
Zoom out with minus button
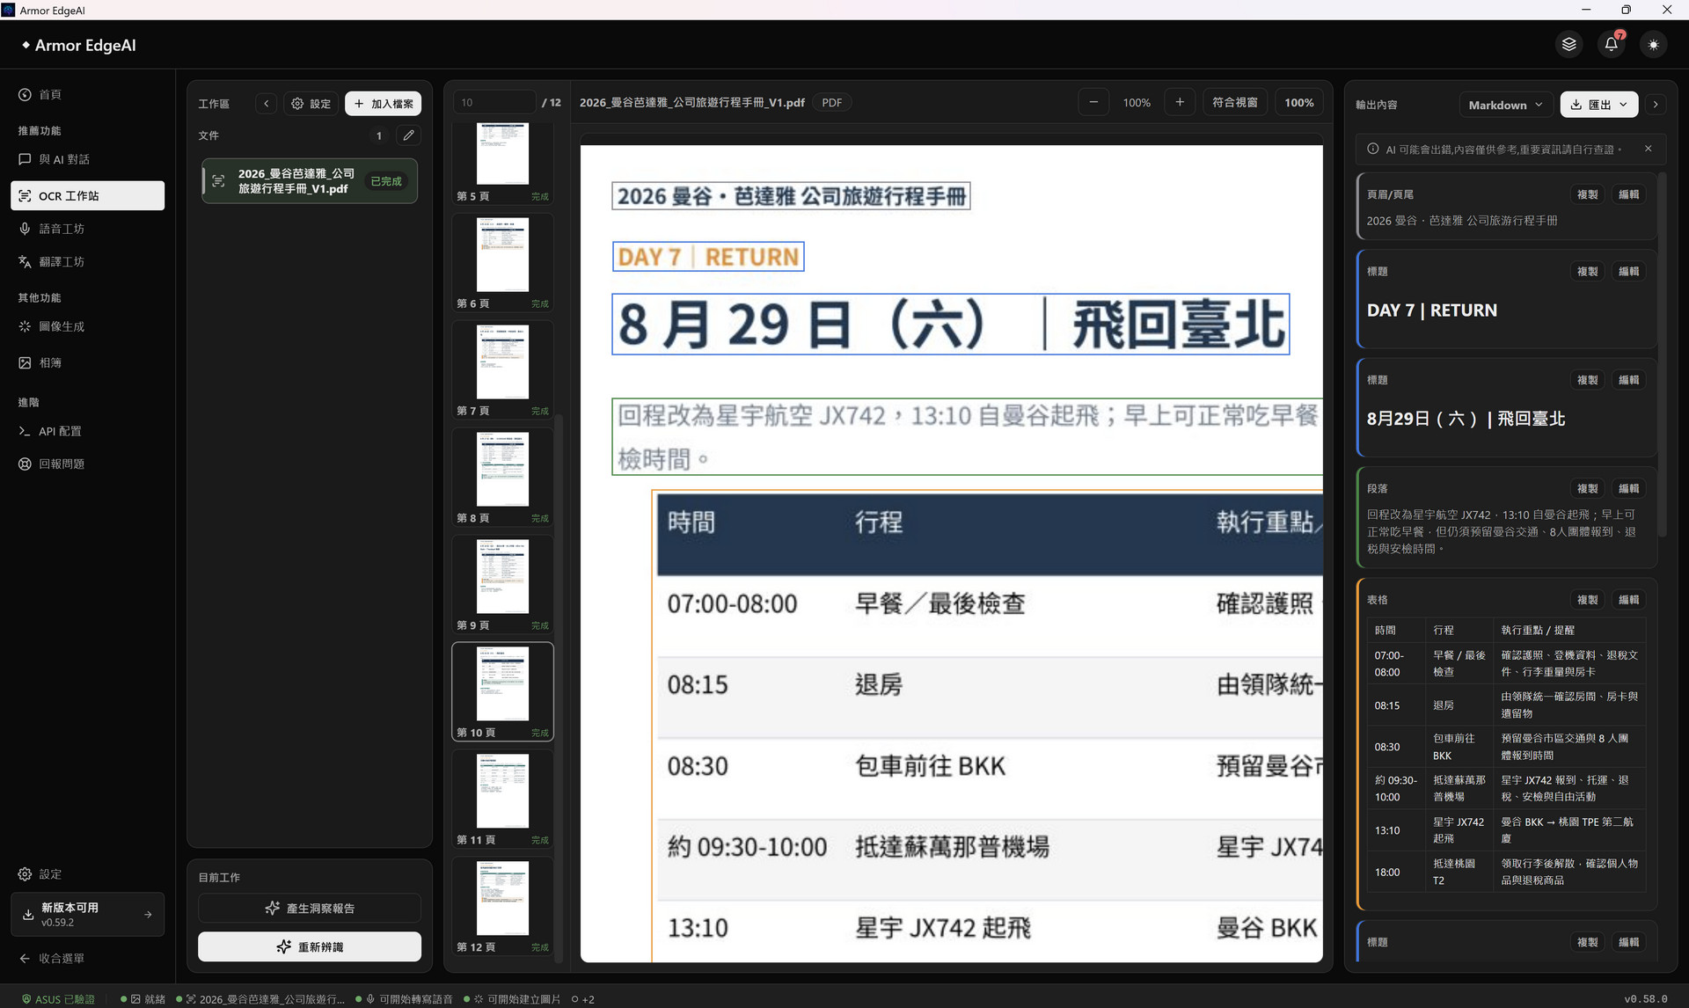[1093, 103]
